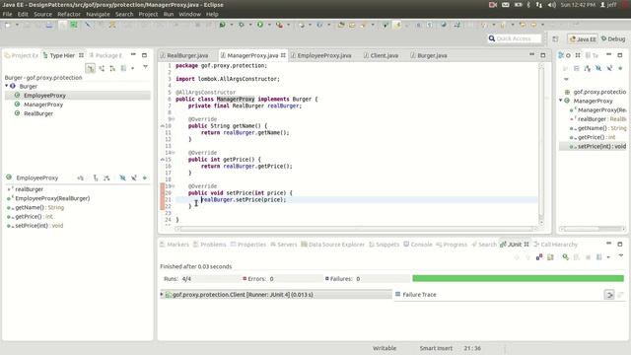This screenshot has height=355, width=631.
Task: Open the Console tab in bottom panel
Action: pyautogui.click(x=418, y=245)
